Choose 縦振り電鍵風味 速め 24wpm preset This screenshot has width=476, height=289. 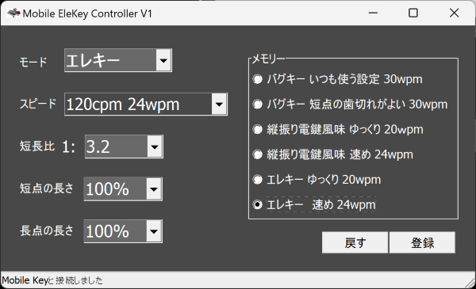click(x=332, y=154)
